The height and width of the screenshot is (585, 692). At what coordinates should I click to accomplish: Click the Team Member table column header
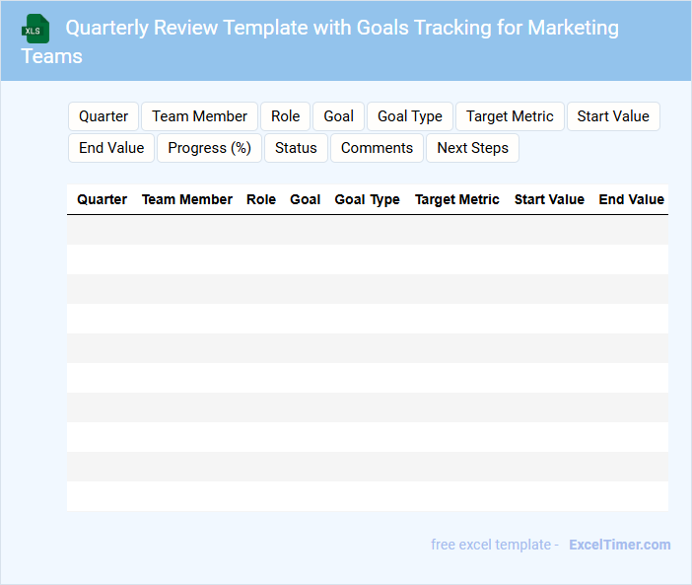pos(187,199)
